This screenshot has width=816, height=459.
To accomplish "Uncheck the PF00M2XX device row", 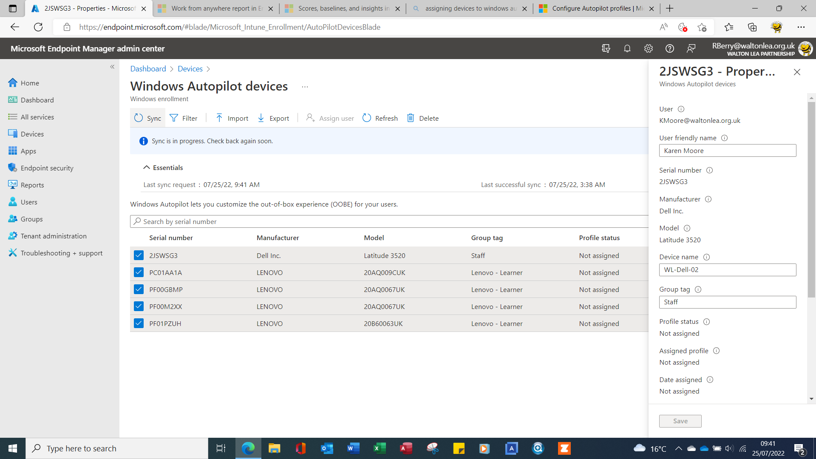I will coord(139,306).
